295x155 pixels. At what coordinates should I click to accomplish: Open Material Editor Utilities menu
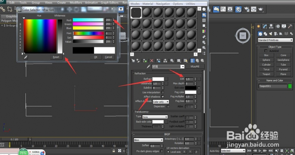click(x=190, y=4)
